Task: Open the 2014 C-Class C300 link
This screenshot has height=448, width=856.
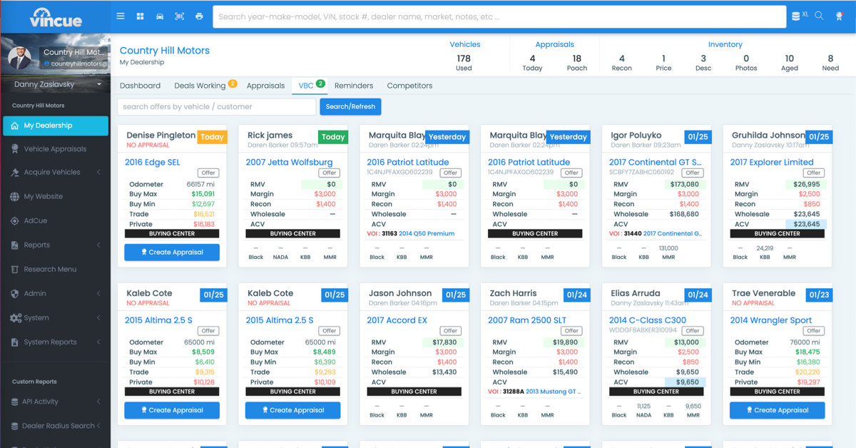Action: 648,320
